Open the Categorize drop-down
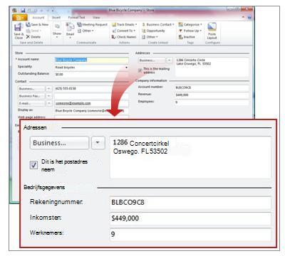 tap(190, 24)
